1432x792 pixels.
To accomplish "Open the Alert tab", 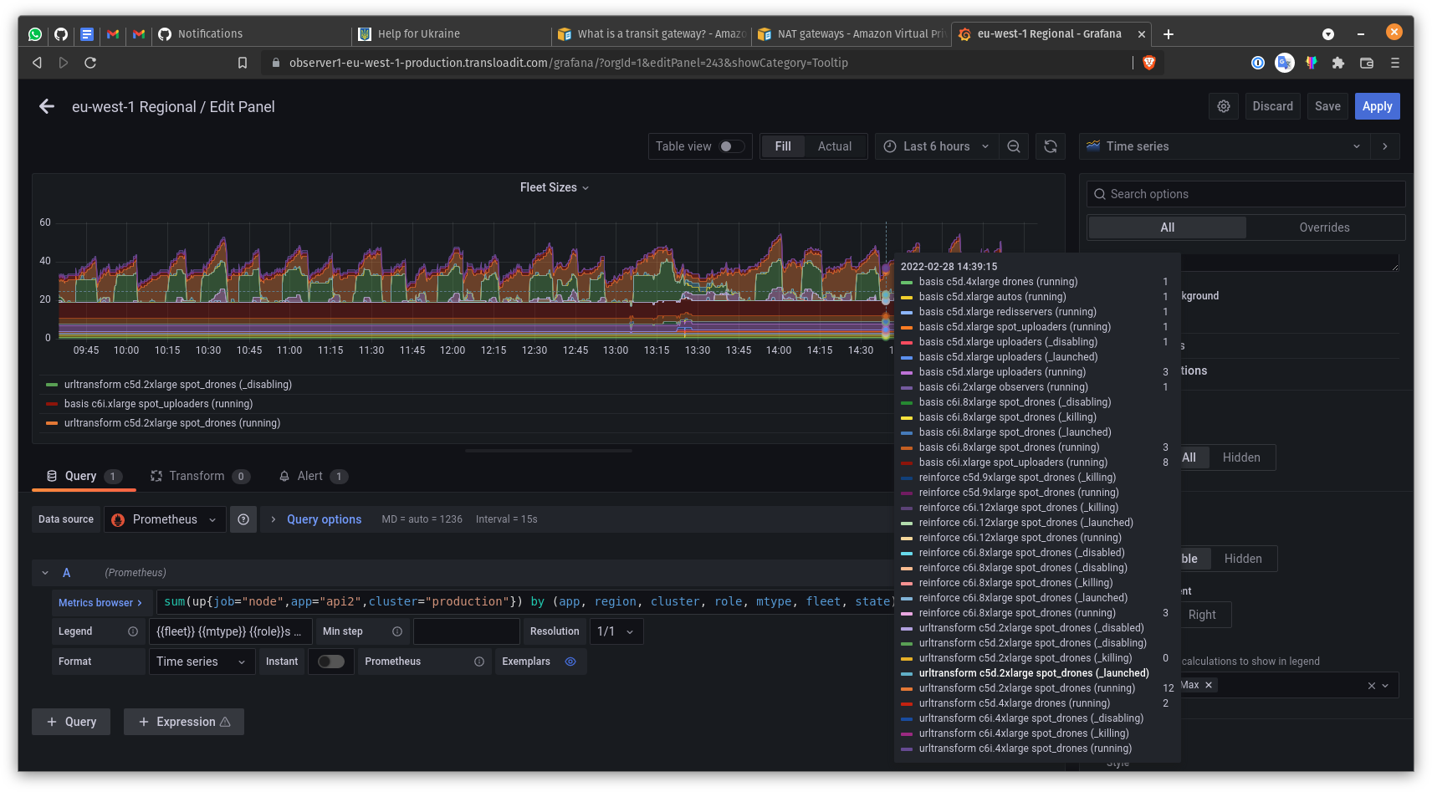I will pyautogui.click(x=311, y=476).
